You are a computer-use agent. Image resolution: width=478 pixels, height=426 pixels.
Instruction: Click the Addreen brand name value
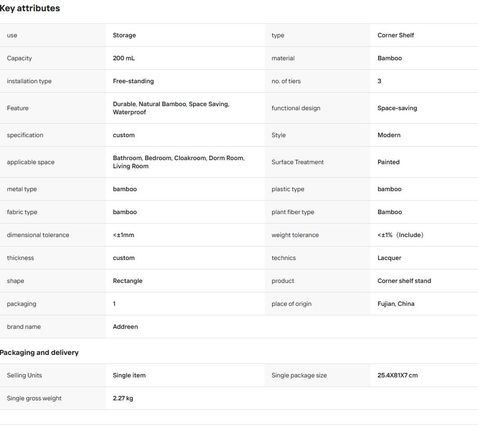[x=125, y=327]
